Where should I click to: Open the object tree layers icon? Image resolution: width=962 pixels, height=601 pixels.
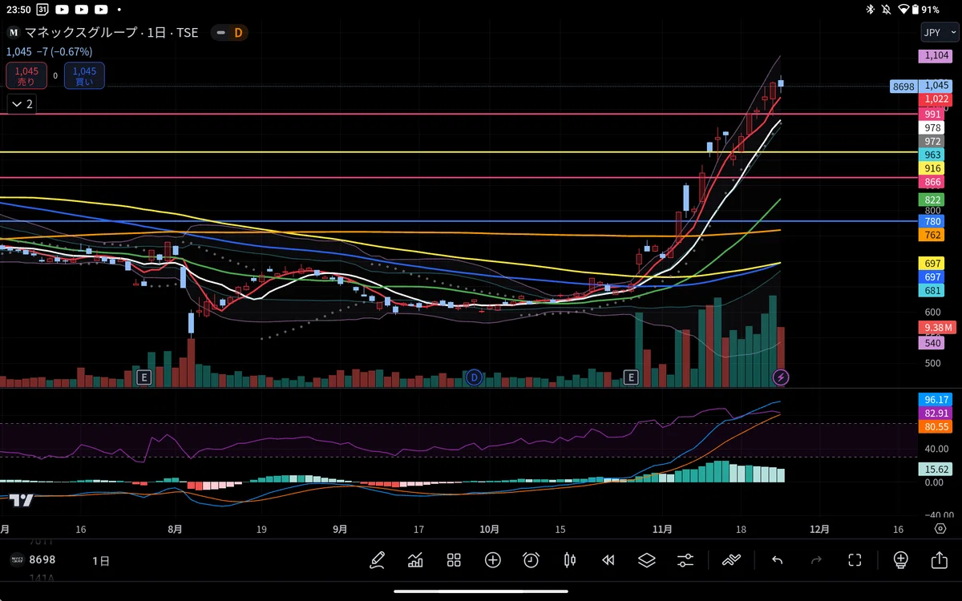click(x=647, y=560)
